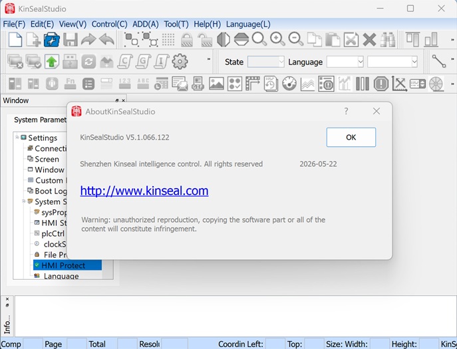Click the clipboard paste icon
The height and width of the screenshot is (349, 457).
click(x=333, y=40)
